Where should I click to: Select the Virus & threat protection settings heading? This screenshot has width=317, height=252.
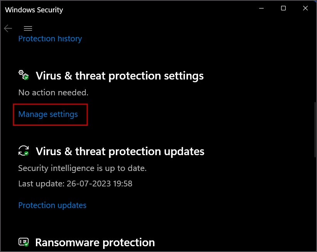click(x=120, y=76)
